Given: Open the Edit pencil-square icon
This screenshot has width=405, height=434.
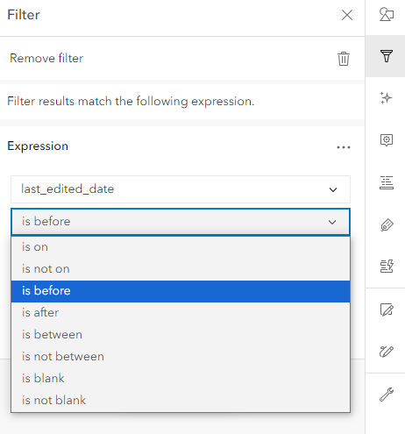Looking at the screenshot, I should click(x=387, y=309).
